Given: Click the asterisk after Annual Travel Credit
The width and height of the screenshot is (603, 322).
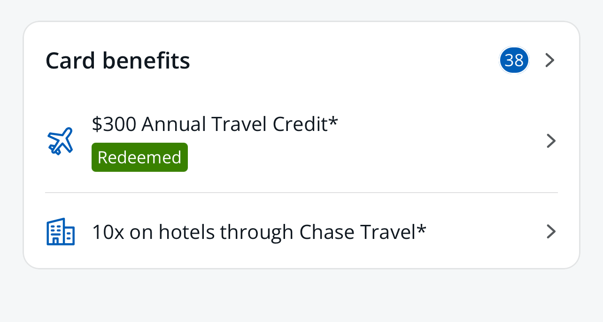Looking at the screenshot, I should pos(333,122).
